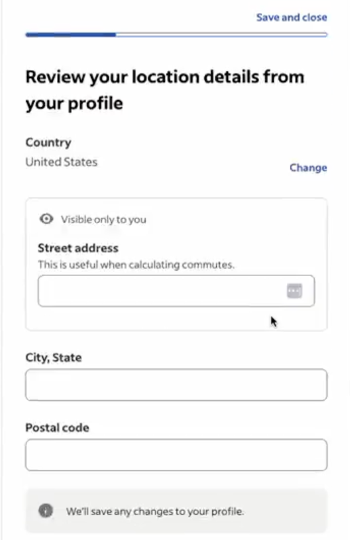Click the eye visibility icon
This screenshot has width=350, height=540.
[47, 218]
